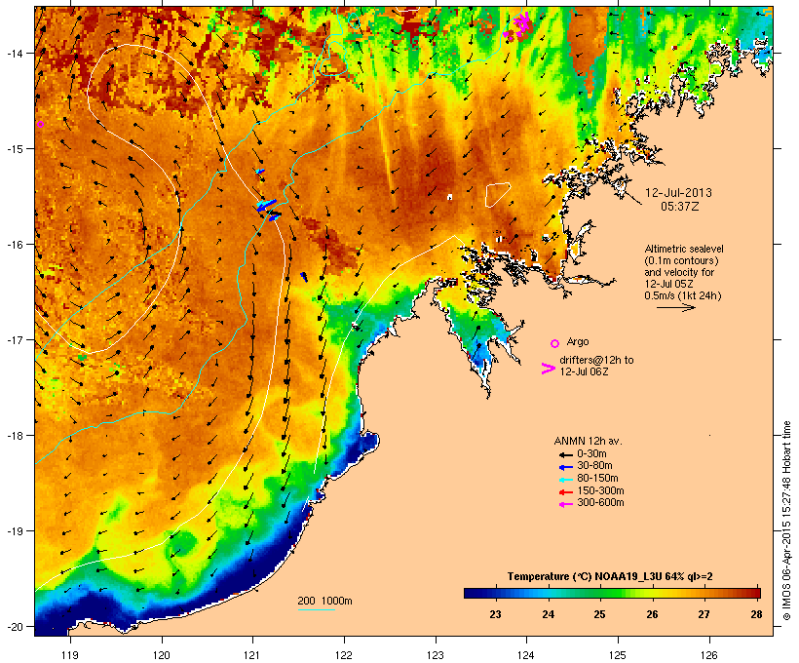This screenshot has height=663, width=799.
Task: Click the 200 1000m bathymetry label
Action: (324, 601)
